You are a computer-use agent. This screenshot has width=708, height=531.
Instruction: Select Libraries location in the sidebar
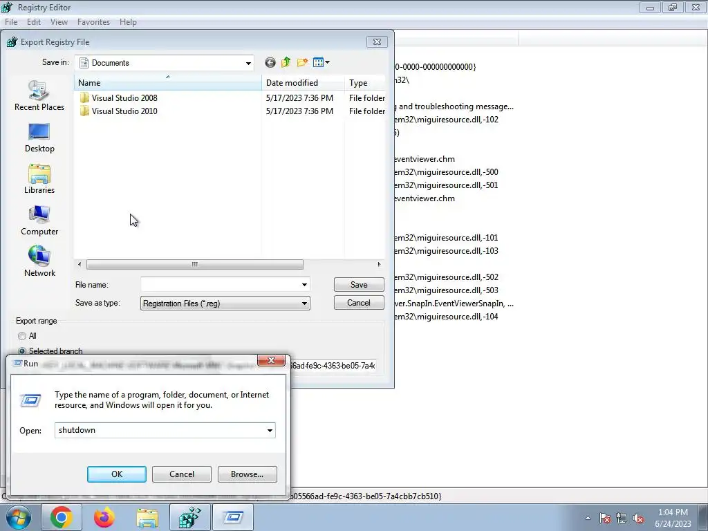click(x=39, y=179)
